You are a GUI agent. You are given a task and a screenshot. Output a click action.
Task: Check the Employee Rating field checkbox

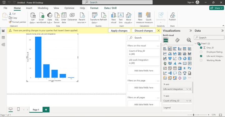201,52
